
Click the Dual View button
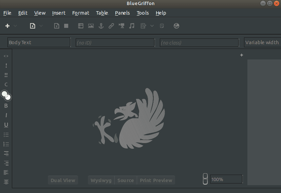point(63,180)
